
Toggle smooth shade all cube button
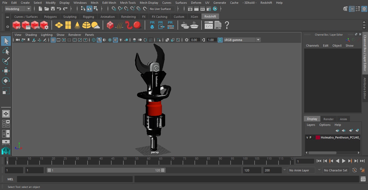(x=99, y=40)
